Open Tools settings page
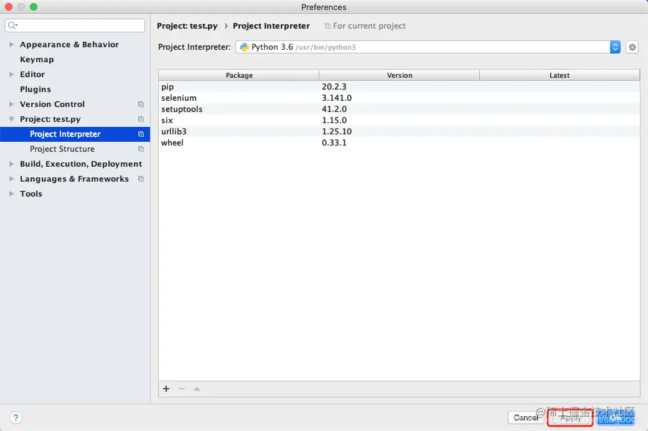The image size is (648, 431). pos(31,193)
